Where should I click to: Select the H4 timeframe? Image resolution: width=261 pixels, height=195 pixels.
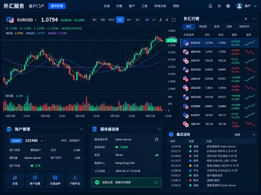tap(129, 20)
